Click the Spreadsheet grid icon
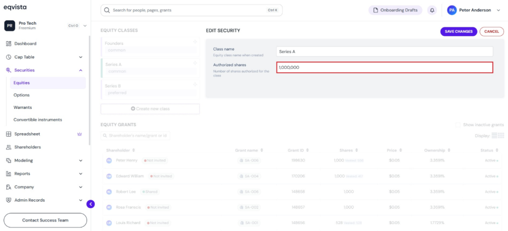Viewport: 508px width, 231px height. coord(9,134)
